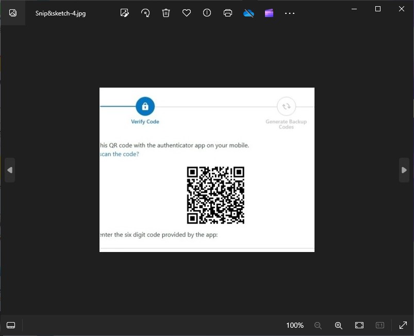This screenshot has height=336, width=414.
Task: Zoom in with the plus magnifier
Action: (339, 325)
